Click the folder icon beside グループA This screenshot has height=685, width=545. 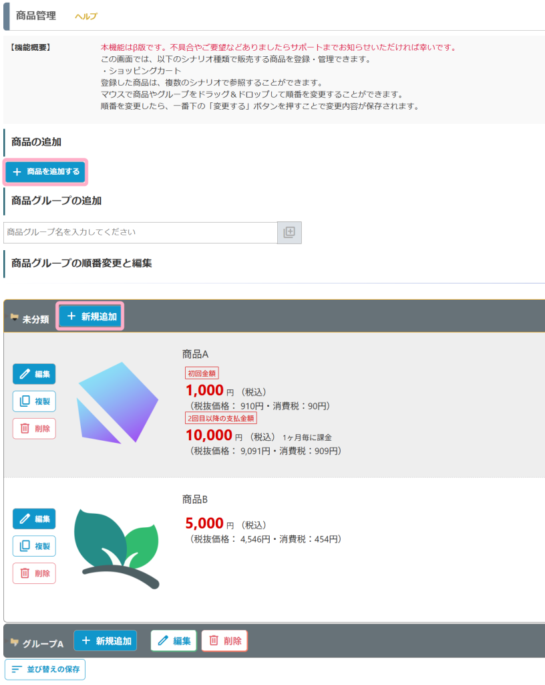[x=15, y=642]
